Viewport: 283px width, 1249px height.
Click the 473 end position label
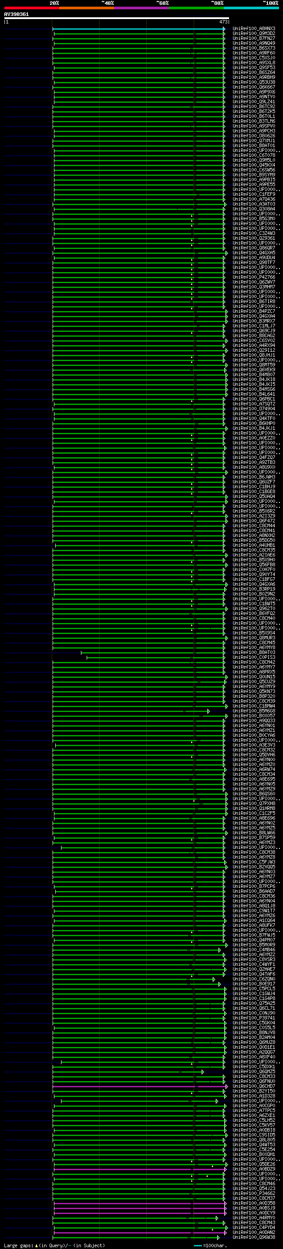click(223, 22)
